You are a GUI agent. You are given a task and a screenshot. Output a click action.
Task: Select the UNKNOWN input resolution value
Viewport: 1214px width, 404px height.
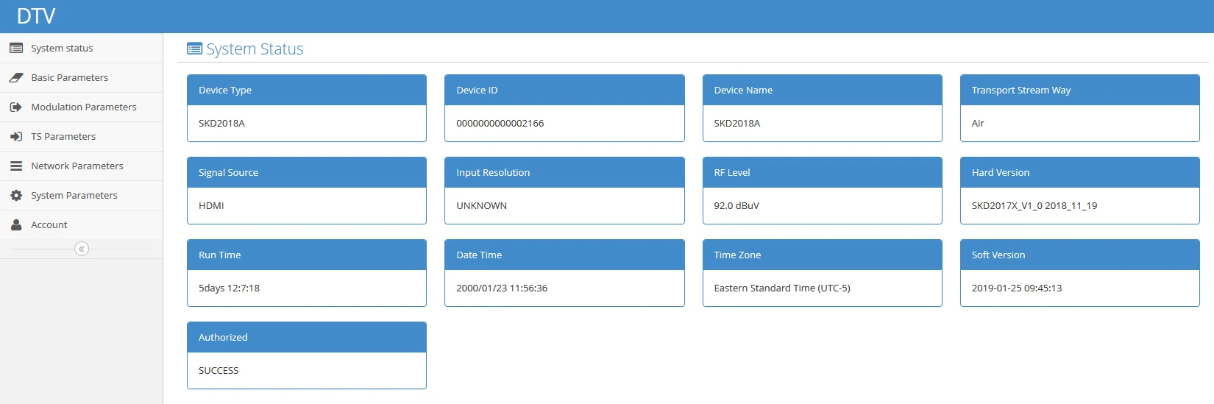[482, 206]
